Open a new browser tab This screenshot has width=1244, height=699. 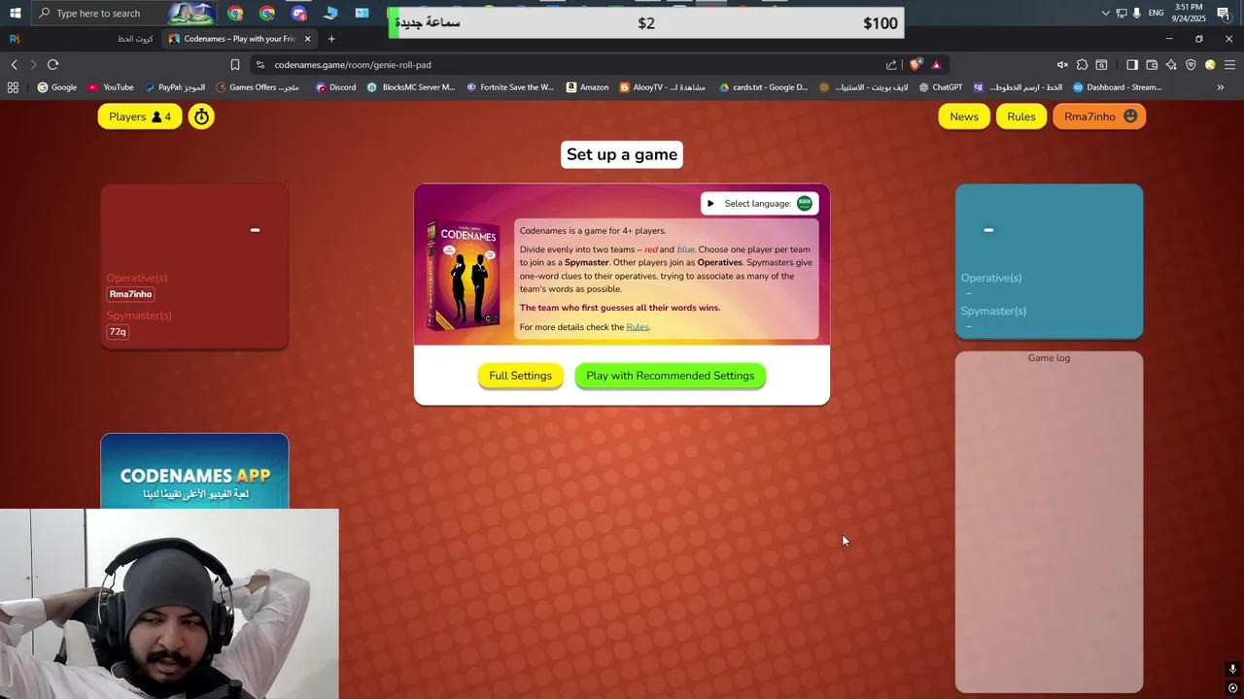(331, 39)
